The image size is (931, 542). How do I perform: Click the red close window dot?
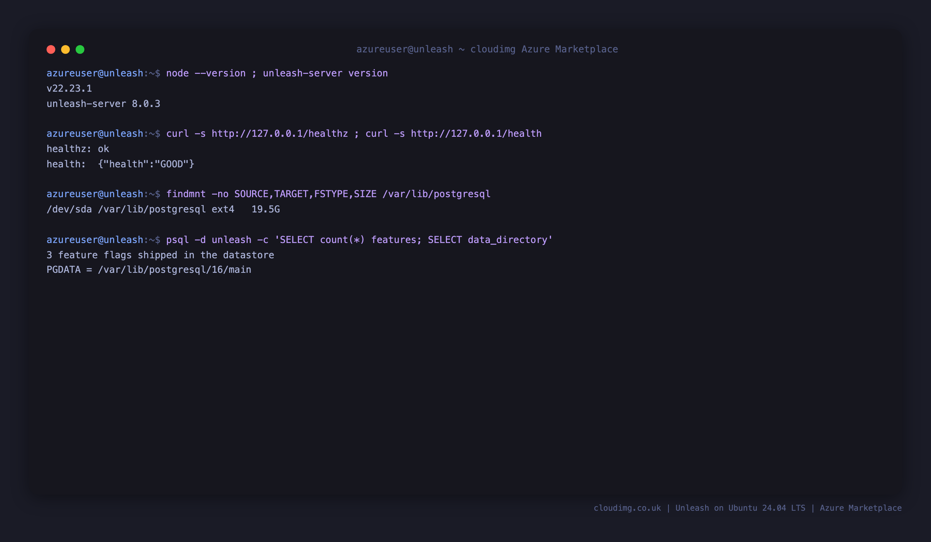(51, 49)
